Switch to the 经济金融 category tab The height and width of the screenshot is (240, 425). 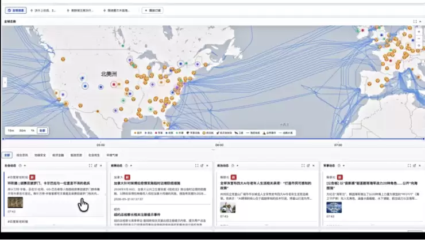(58, 155)
